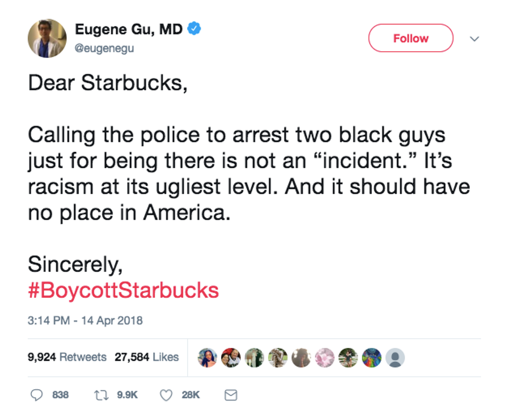Open the liker avatar showing two people
Viewport: 505px width, 416px height.
(x=231, y=357)
